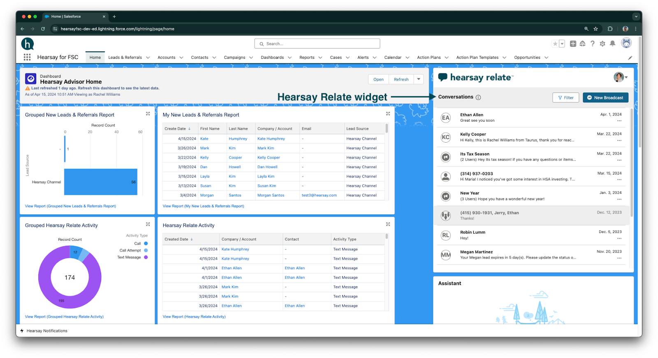Open the Notifications bell icon
Viewport: 658px width, 358px height.
pos(612,44)
